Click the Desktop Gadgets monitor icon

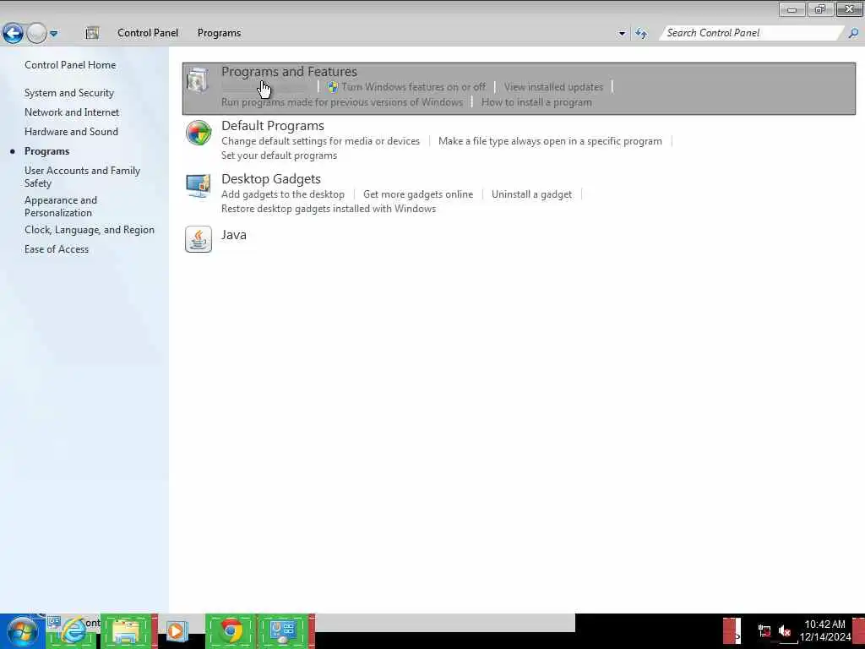[x=198, y=186]
